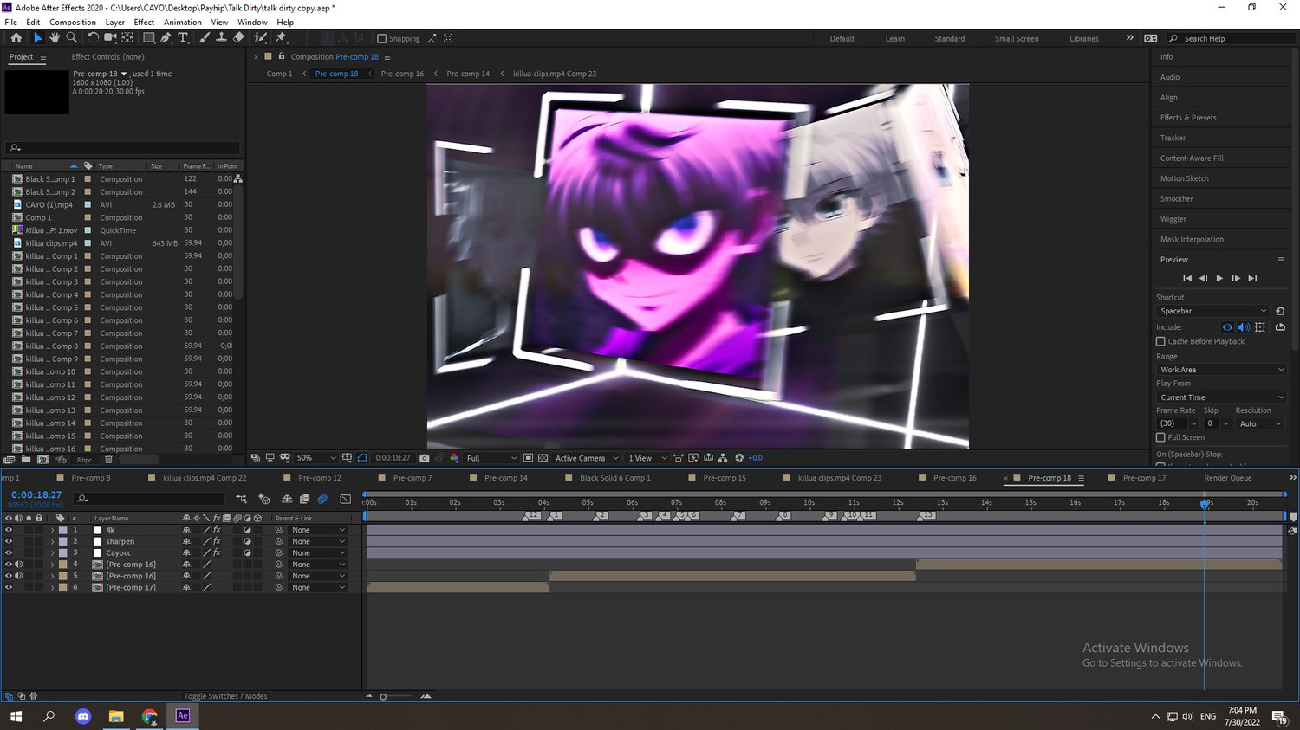Viewport: 1300px width, 730px height.
Task: Open the 1 View layout dropdown
Action: 647,458
